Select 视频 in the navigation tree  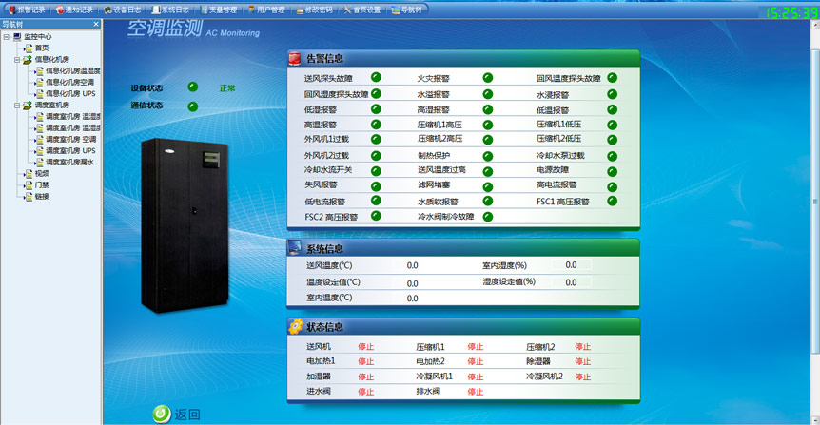click(42, 174)
